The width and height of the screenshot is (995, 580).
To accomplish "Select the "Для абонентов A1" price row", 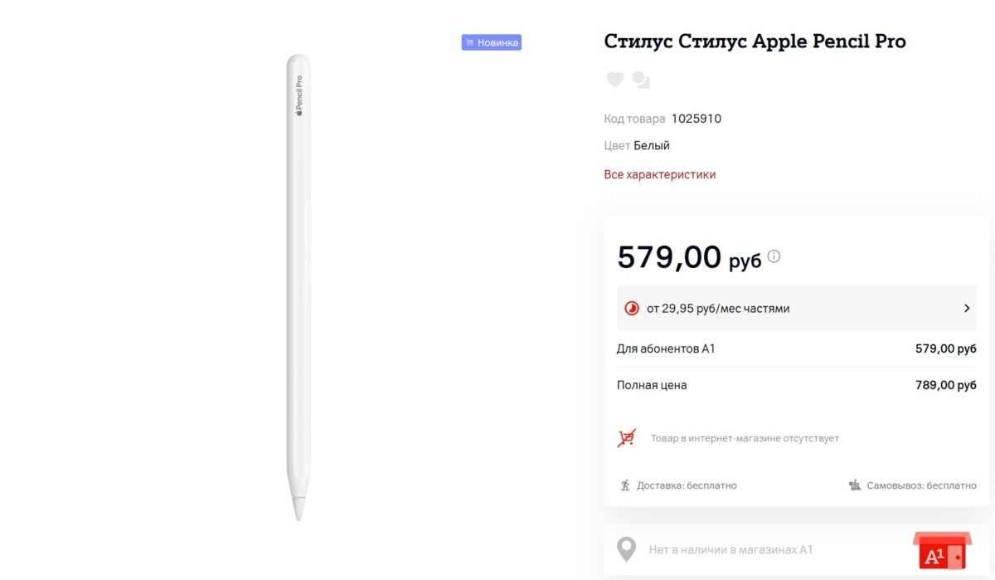I will 796,348.
